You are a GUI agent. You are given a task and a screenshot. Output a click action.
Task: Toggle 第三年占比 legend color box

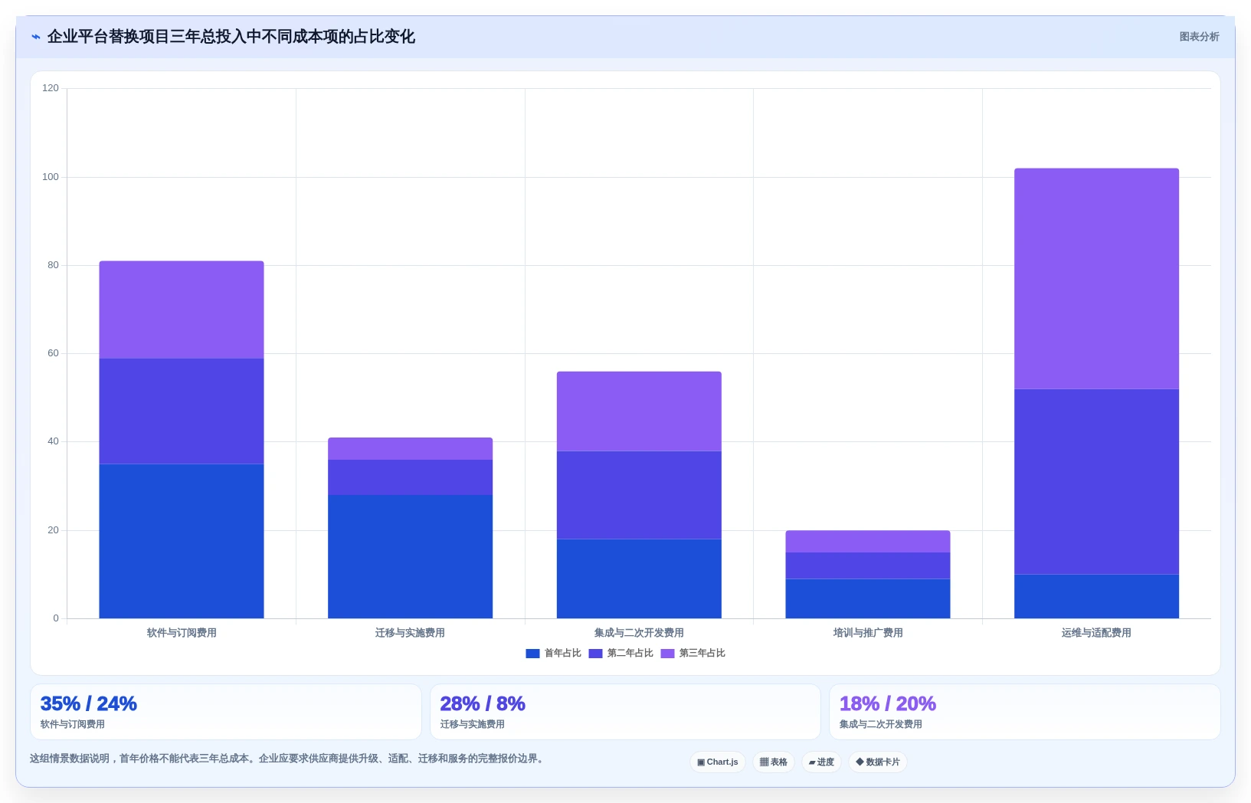667,654
